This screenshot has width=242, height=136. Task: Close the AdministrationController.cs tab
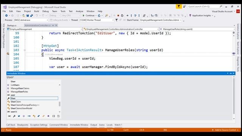(x=56, y=25)
